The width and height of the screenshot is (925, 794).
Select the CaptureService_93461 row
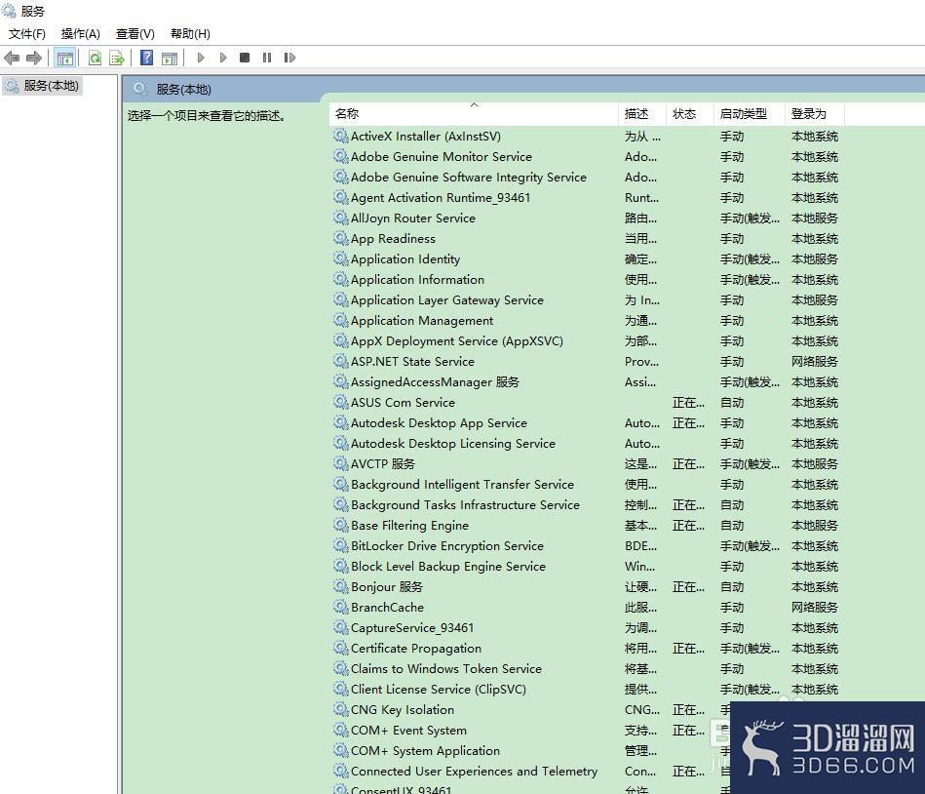(x=411, y=627)
